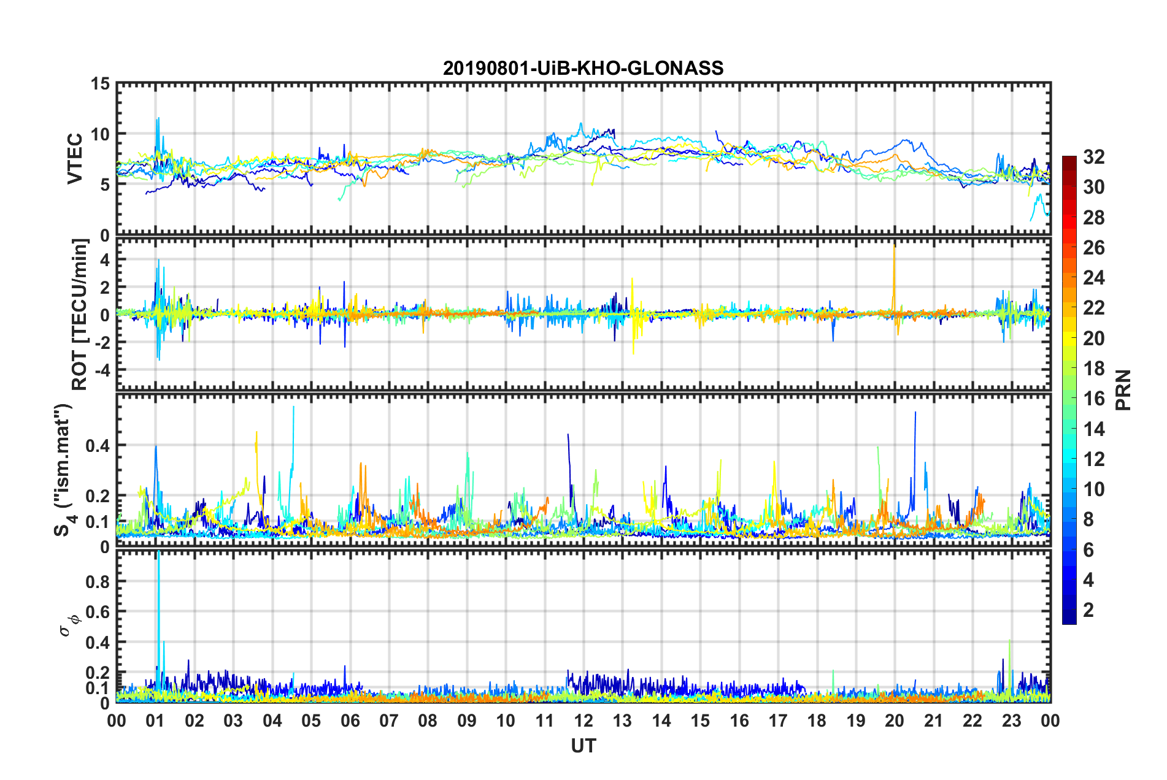Click x-axis tick label 18
Image resolution: width=1167 pixels, height=780 pixels.
817,721
